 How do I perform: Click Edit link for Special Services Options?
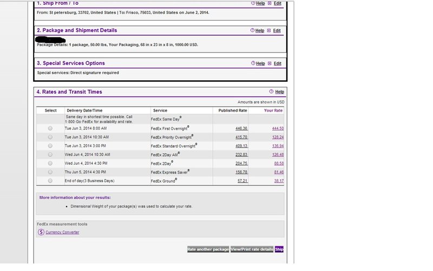[278, 63]
